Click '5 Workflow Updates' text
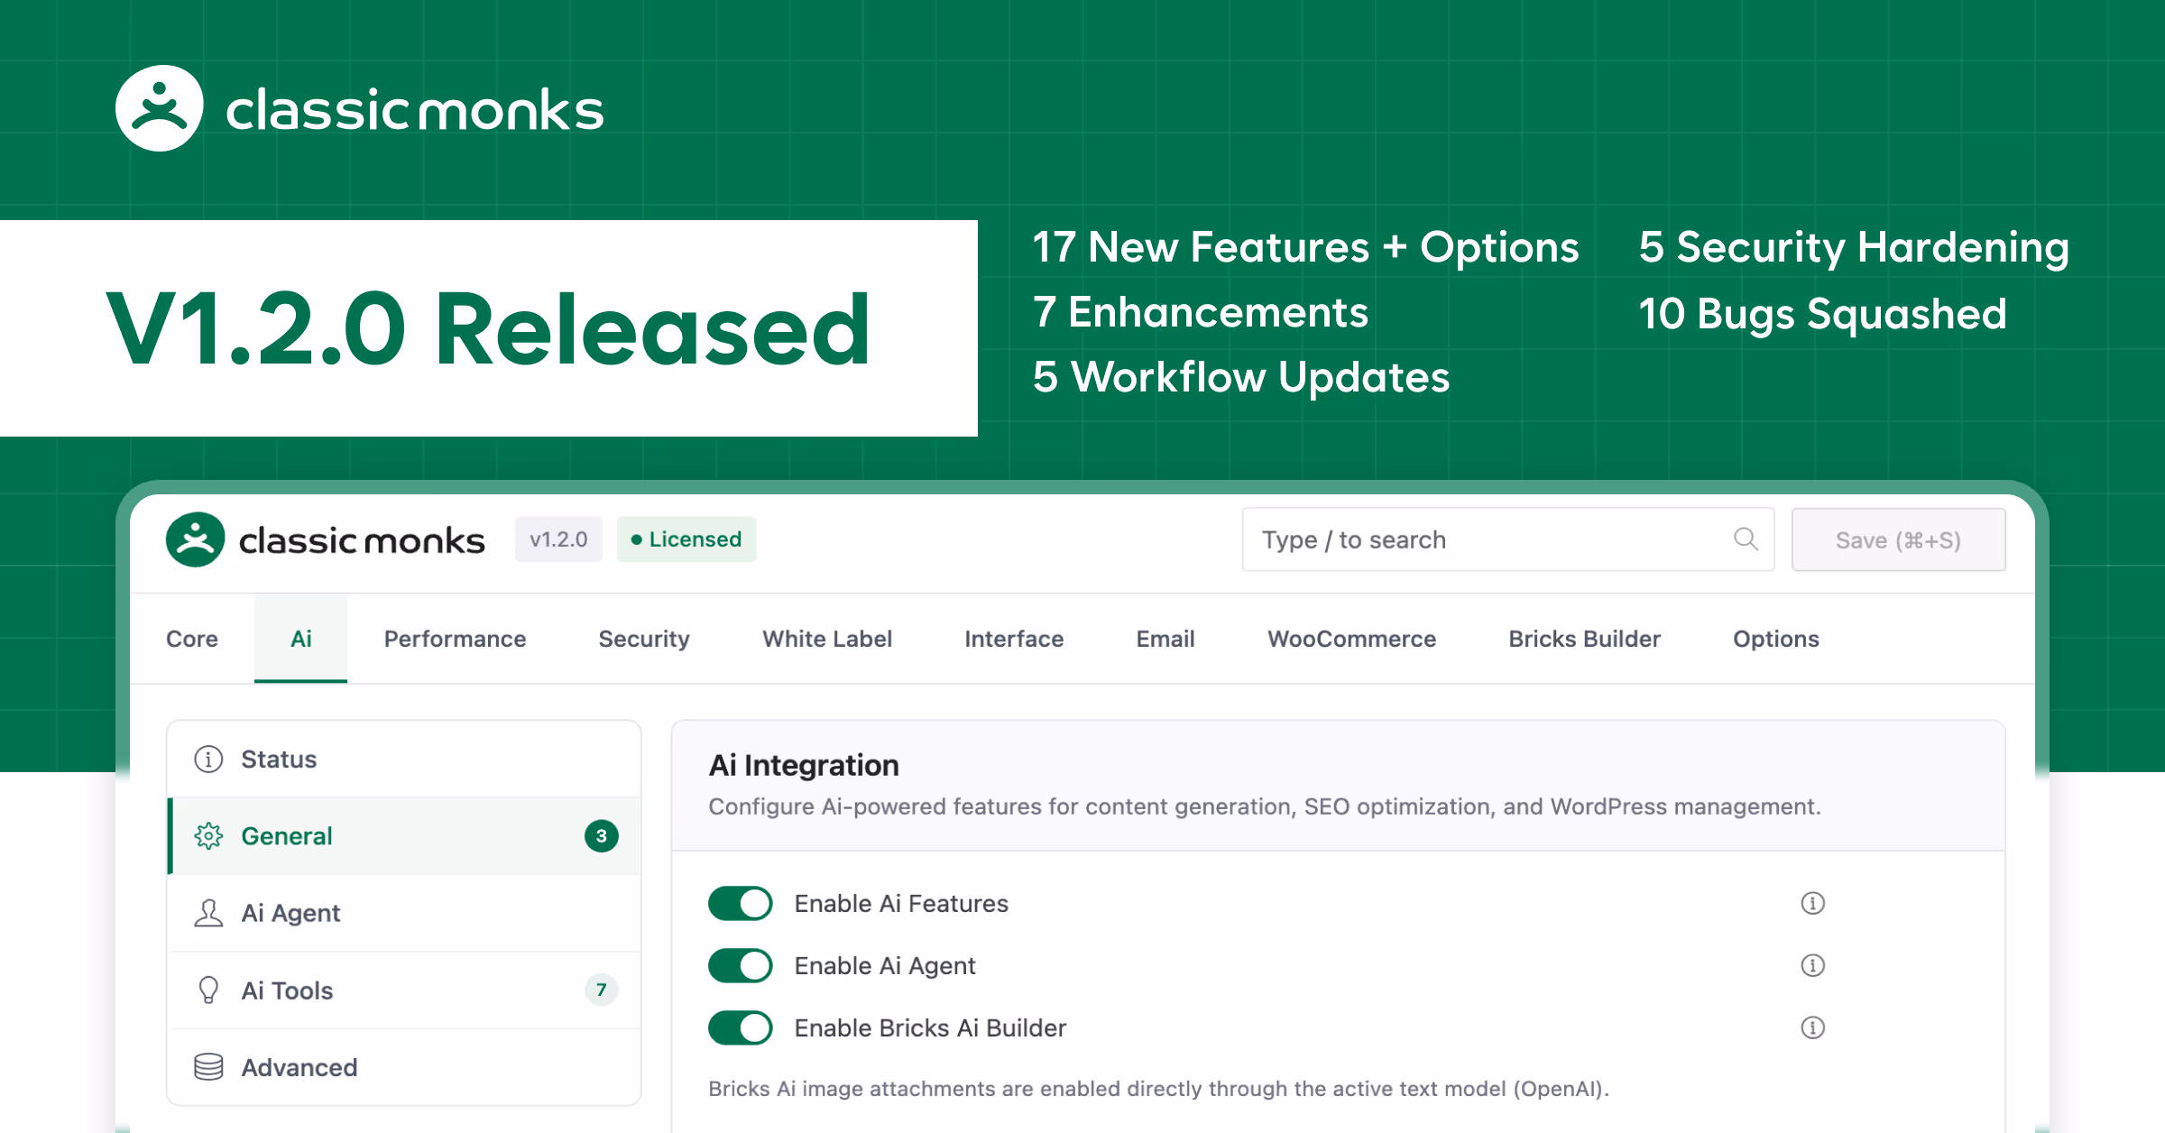Screen dimensions: 2165x1133 1240,377
